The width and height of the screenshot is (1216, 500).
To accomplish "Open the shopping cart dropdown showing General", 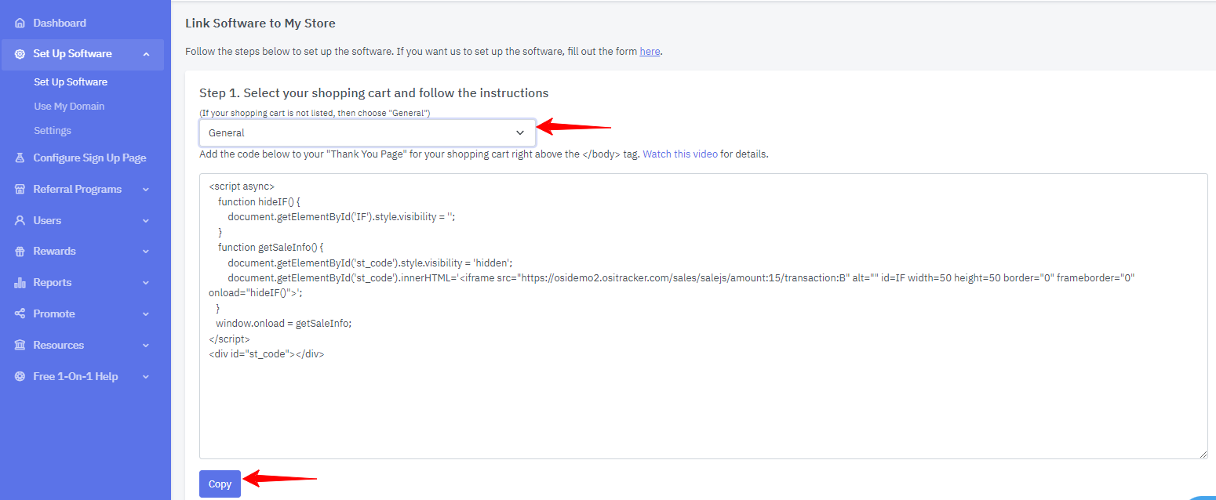I will coord(367,132).
